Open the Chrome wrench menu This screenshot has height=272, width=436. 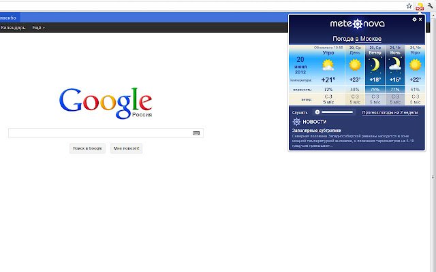tap(431, 6)
